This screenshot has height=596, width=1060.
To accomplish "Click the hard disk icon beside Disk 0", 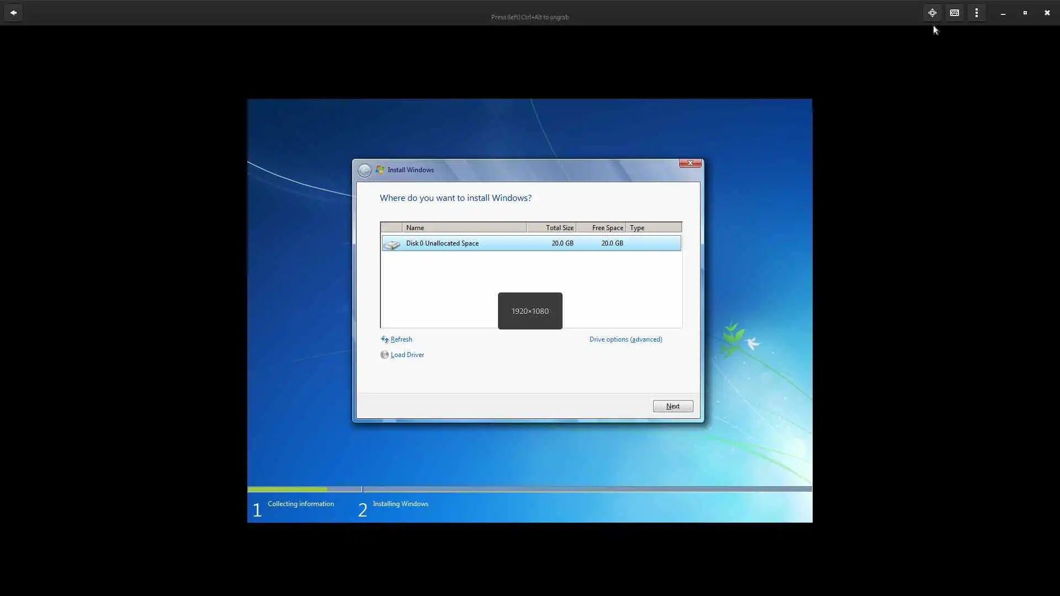I will point(392,244).
